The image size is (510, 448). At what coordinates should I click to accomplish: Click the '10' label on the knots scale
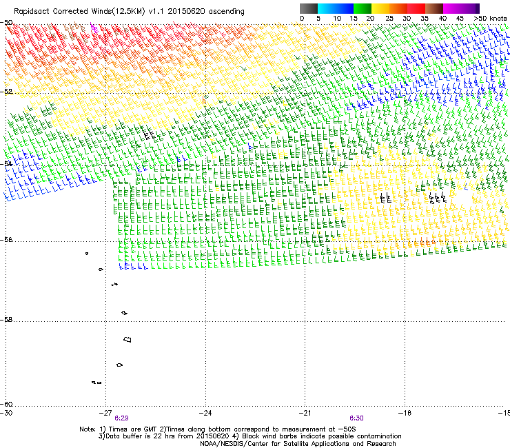pos(337,19)
